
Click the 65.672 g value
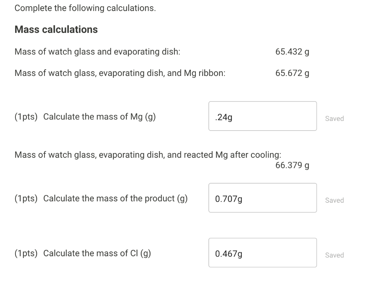pyautogui.click(x=292, y=73)
